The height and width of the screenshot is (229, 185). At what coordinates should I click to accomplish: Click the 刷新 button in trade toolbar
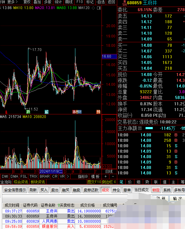33,190
